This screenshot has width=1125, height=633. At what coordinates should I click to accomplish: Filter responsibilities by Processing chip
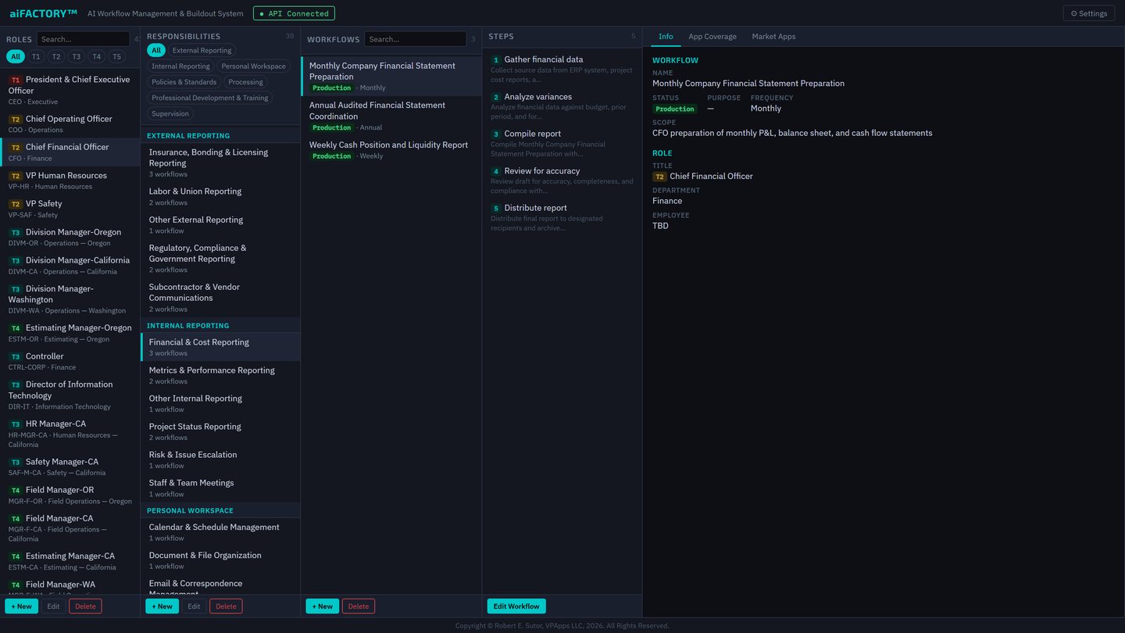coord(246,82)
